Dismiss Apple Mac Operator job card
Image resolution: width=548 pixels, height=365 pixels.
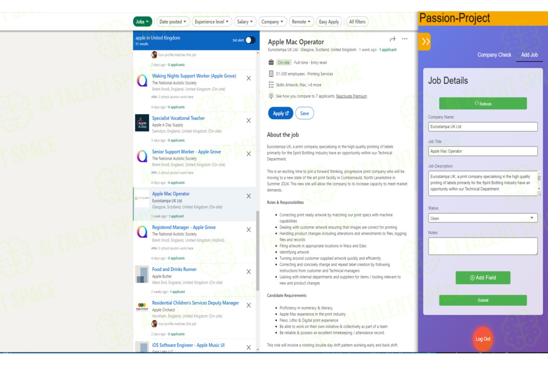248,196
